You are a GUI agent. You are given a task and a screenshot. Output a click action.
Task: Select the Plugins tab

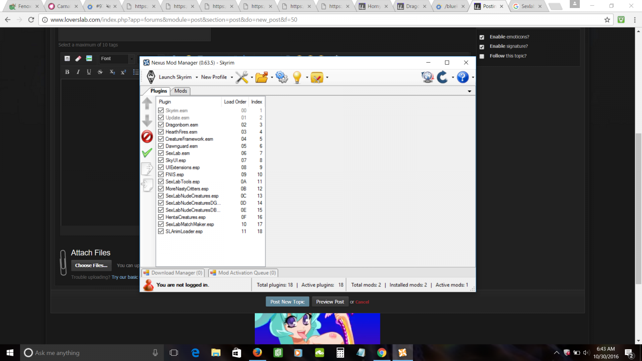pyautogui.click(x=158, y=91)
